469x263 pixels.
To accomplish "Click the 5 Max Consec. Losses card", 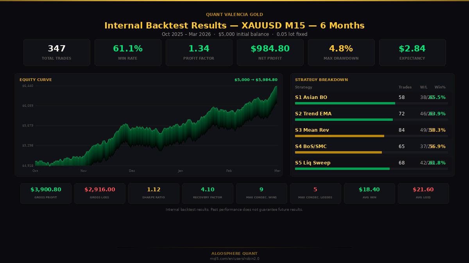I will [x=315, y=193].
